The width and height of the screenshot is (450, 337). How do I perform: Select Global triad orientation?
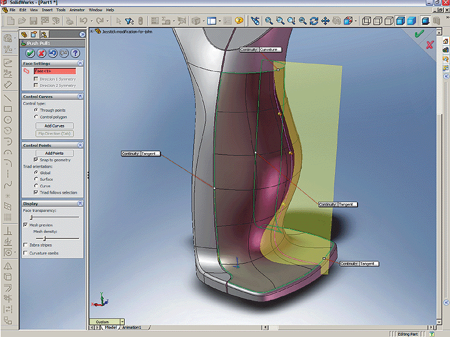click(x=36, y=172)
